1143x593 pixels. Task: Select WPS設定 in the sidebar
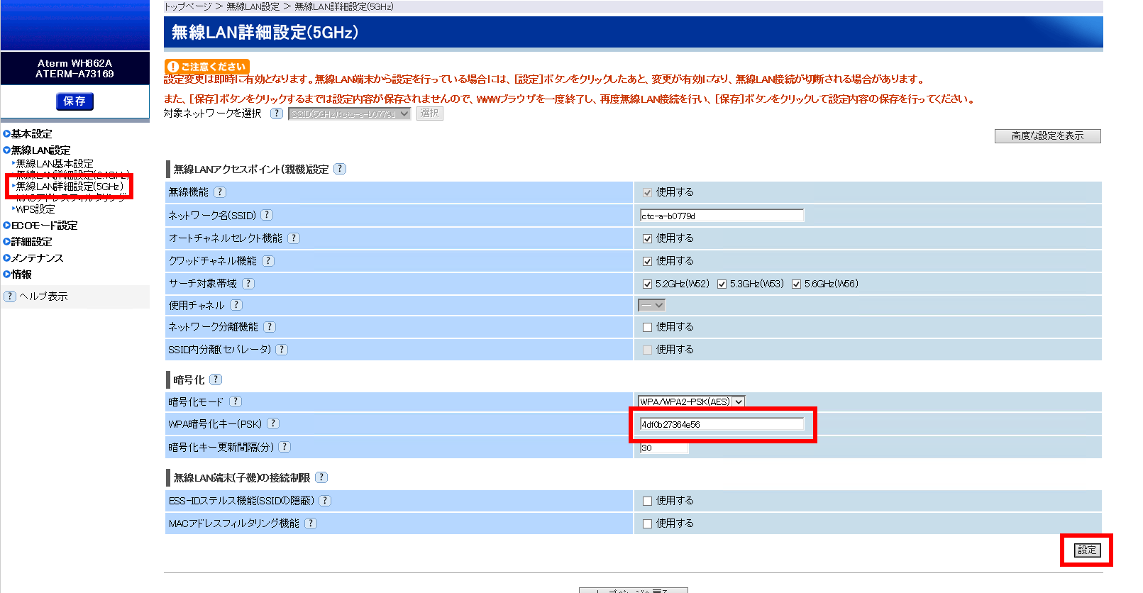pyautogui.click(x=35, y=209)
